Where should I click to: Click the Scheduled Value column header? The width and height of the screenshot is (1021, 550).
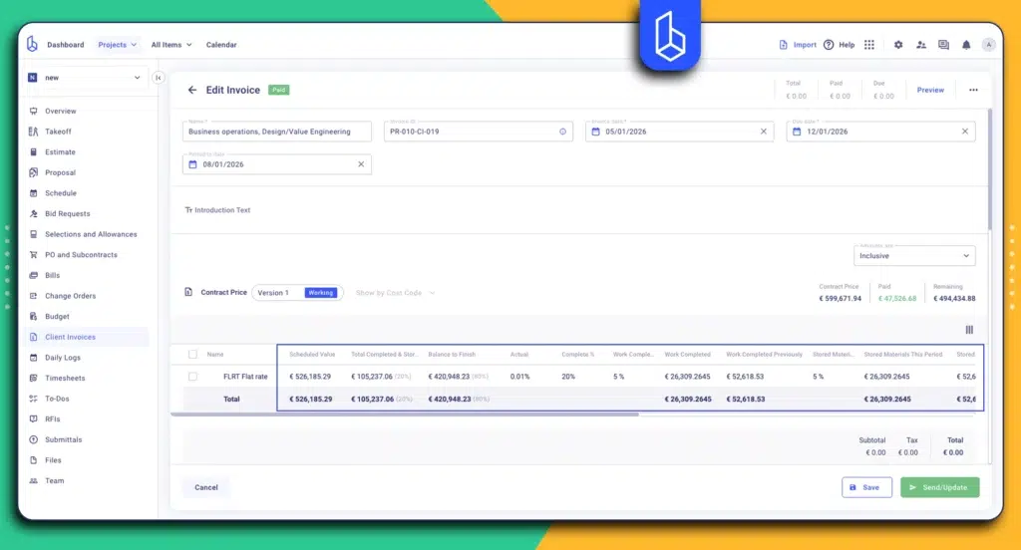(312, 355)
